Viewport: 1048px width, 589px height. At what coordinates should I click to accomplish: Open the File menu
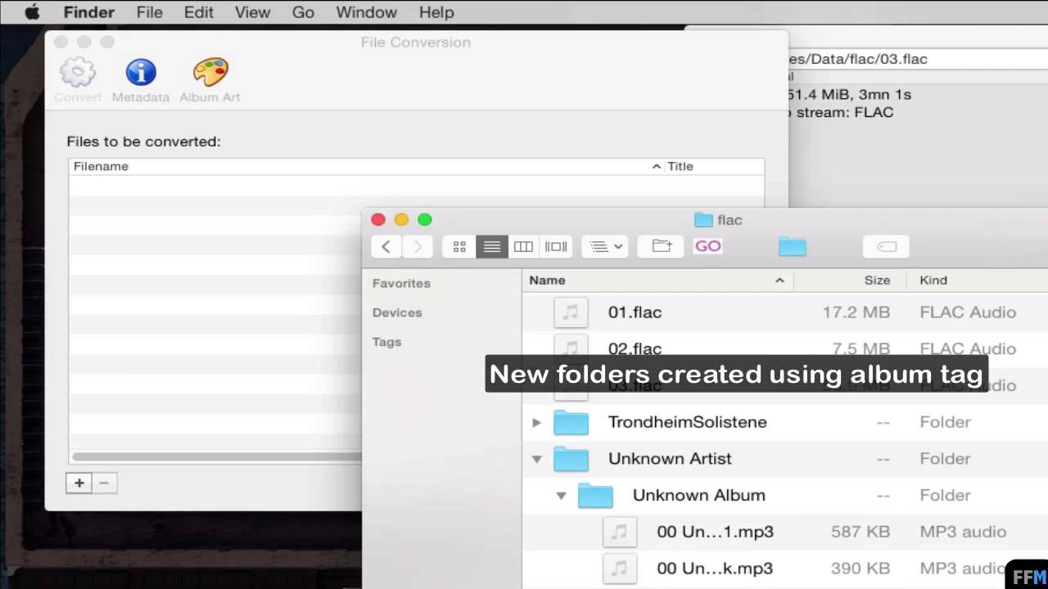149,12
